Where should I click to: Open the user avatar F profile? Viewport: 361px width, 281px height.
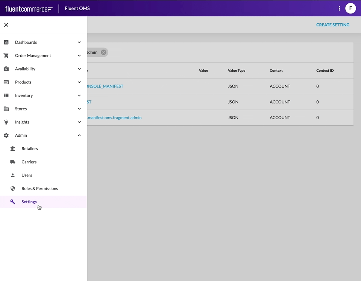[x=350, y=8]
